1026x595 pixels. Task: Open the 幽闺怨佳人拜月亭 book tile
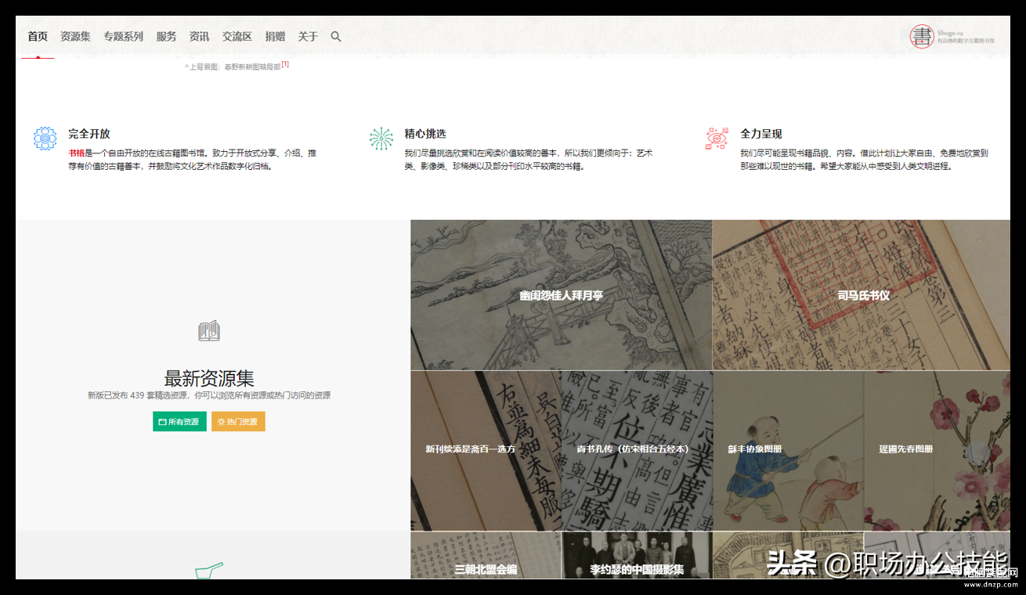click(561, 295)
